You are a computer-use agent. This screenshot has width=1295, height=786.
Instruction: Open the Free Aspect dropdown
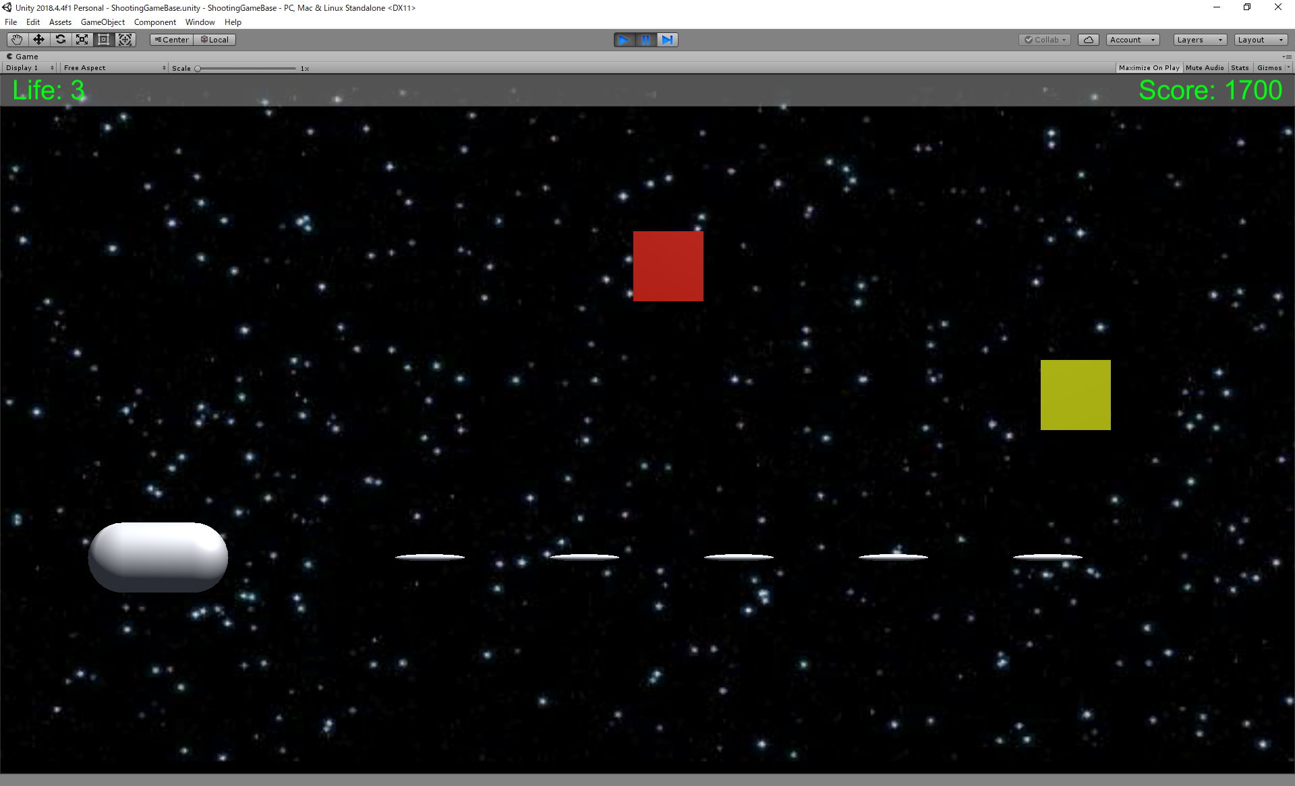[114, 68]
